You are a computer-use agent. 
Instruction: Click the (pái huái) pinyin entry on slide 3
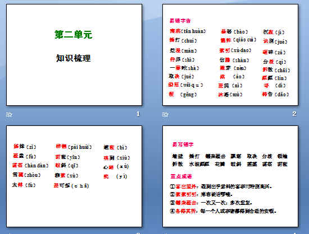coord(80,147)
